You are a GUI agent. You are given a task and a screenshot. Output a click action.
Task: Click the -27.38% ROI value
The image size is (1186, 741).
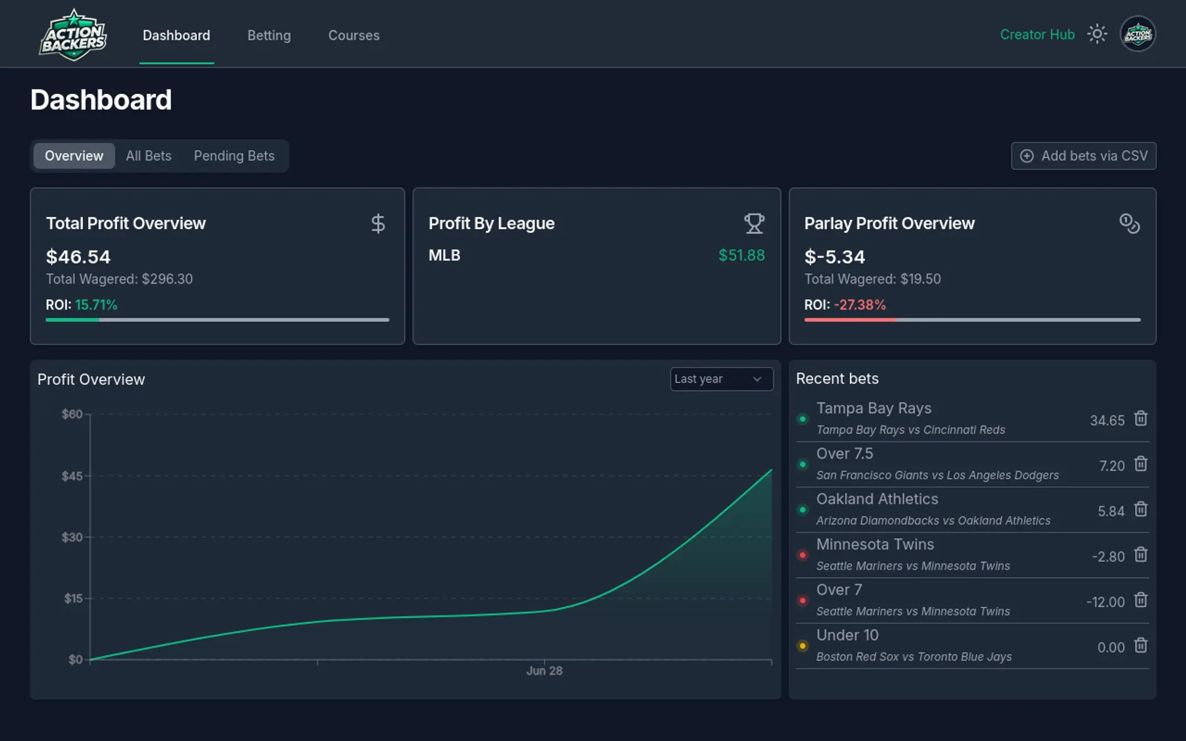coord(860,305)
